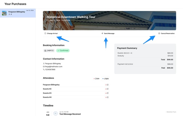183x116 pixels.
Task: Click the check-in count 0/4 with red dot
Action: (x=96, y=79)
